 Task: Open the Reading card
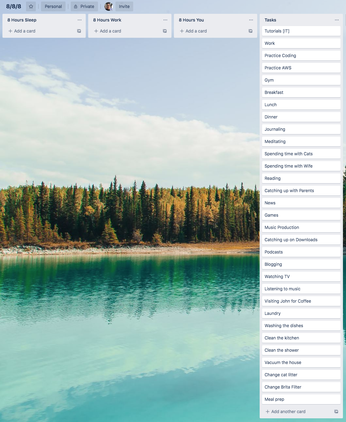pyautogui.click(x=301, y=178)
